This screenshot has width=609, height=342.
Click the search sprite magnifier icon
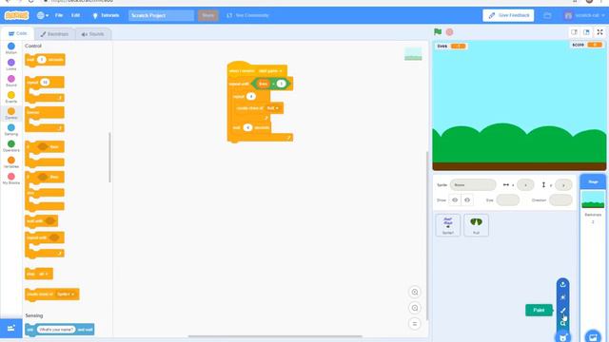[x=562, y=323]
